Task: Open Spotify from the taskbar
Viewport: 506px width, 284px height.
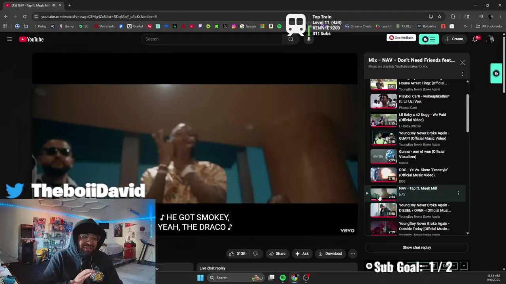Action: tap(283, 278)
